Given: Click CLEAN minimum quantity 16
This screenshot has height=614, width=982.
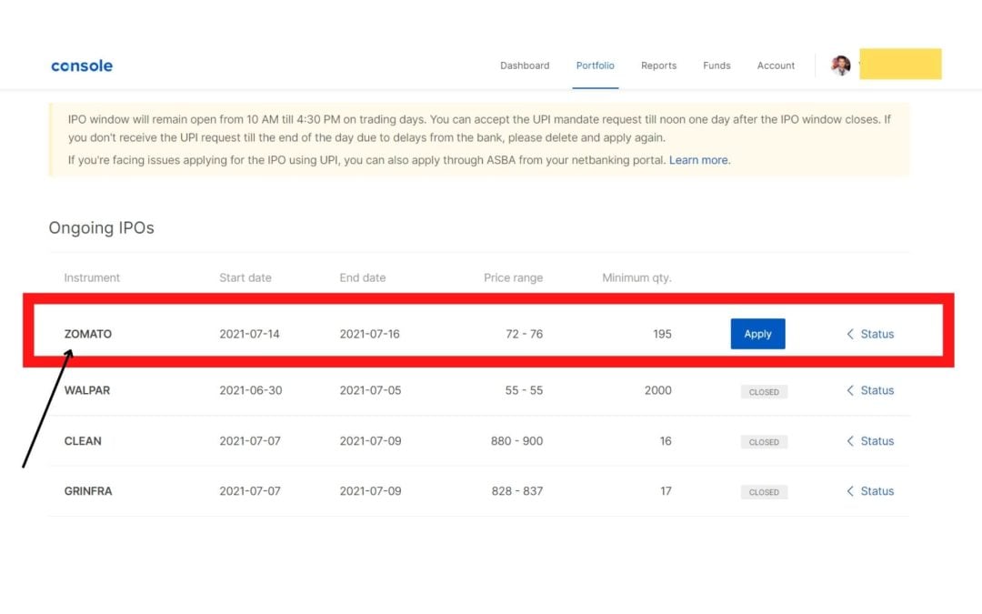Looking at the screenshot, I should [x=666, y=441].
